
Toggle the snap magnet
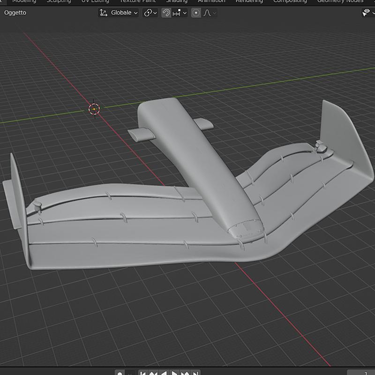(166, 13)
